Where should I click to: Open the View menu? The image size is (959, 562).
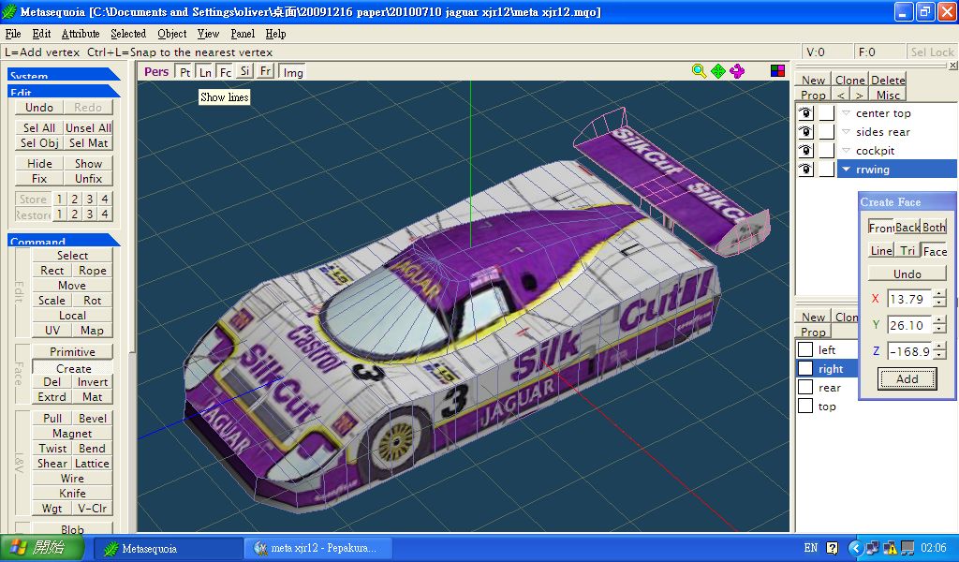coord(208,34)
